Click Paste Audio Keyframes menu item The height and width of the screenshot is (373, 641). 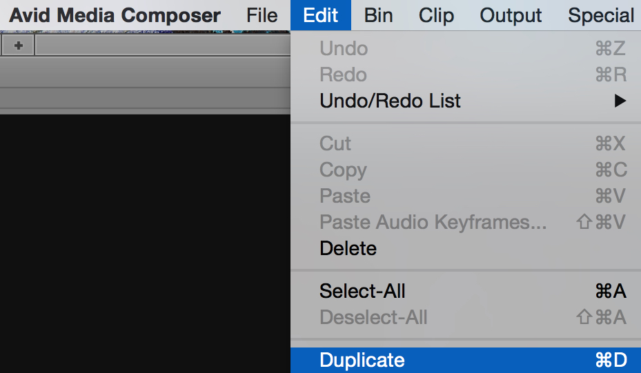point(466,222)
